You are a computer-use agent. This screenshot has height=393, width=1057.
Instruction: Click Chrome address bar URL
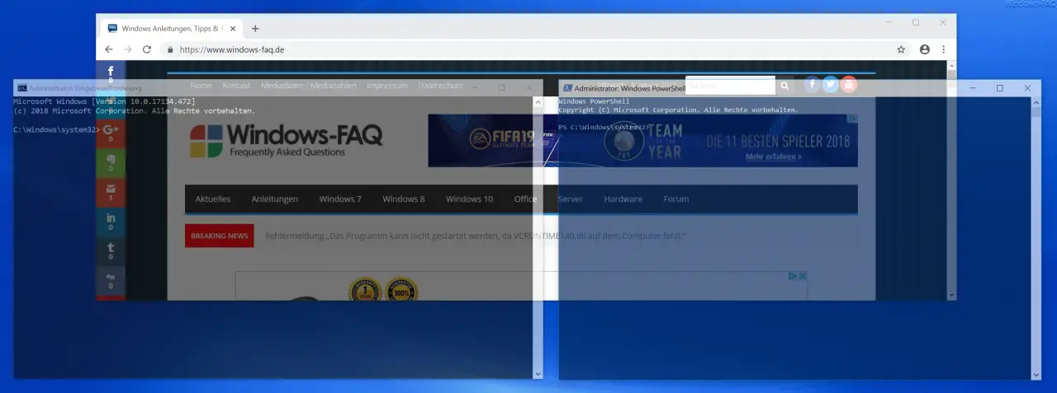(x=232, y=49)
